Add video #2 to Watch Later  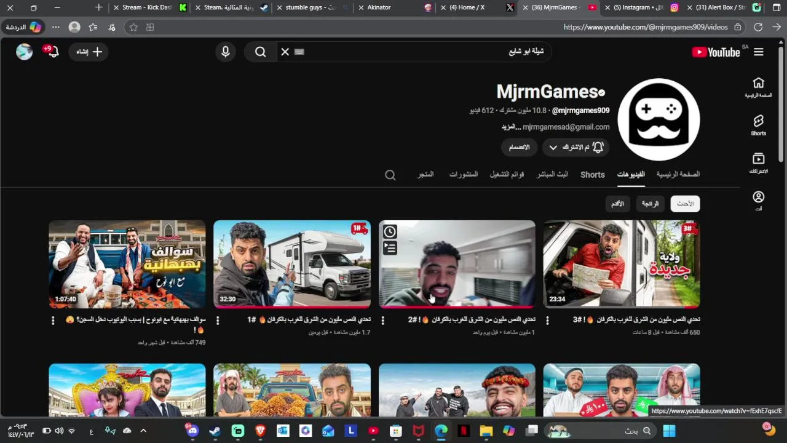(390, 231)
